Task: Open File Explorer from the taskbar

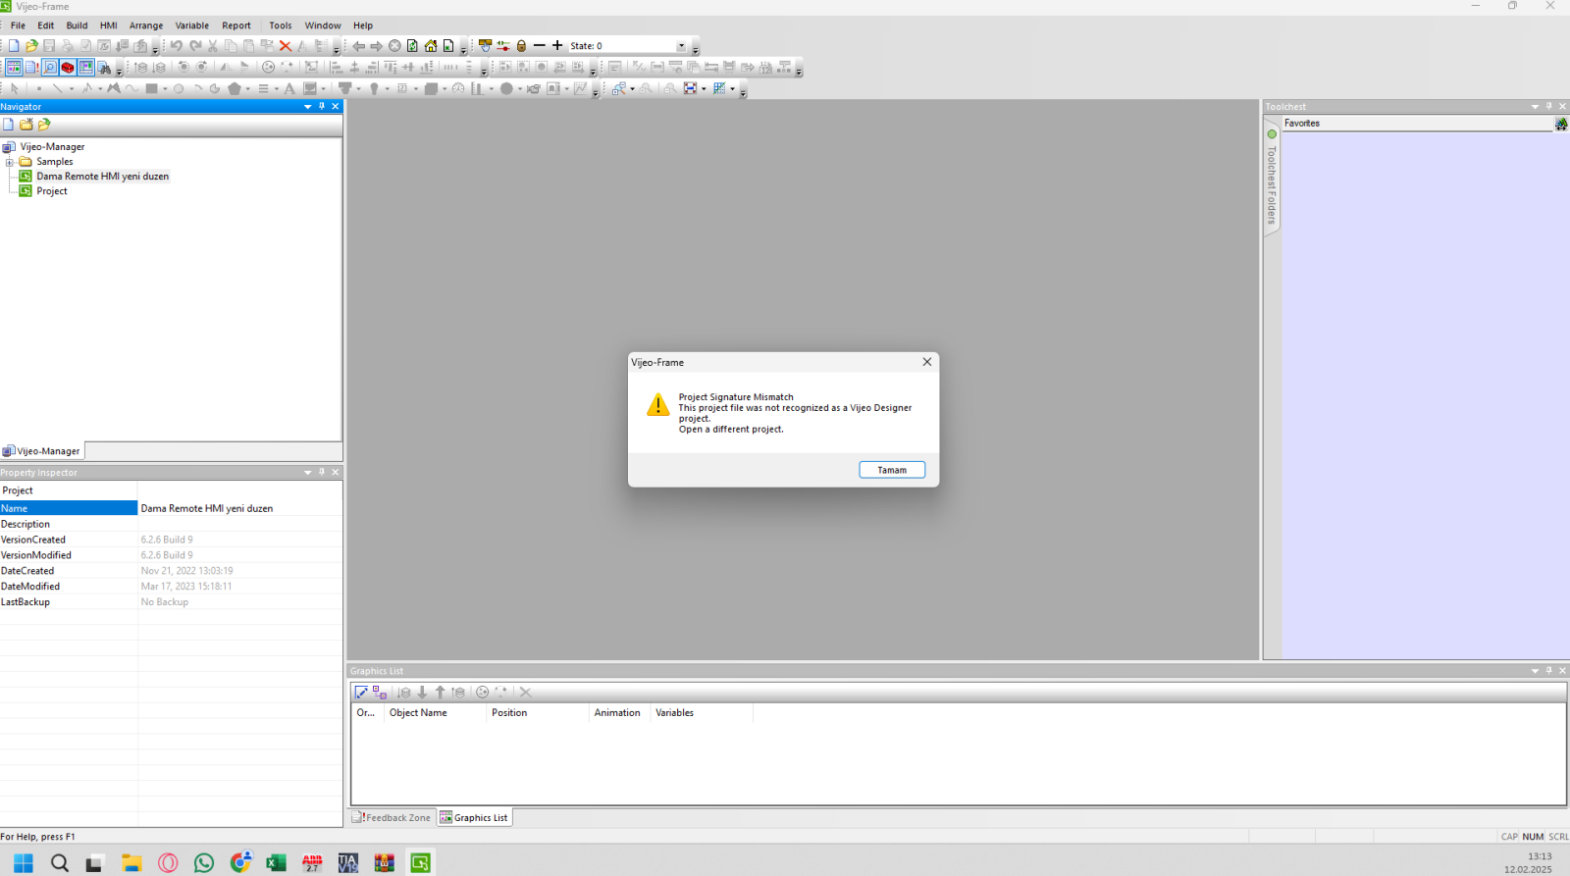Action: point(131,863)
